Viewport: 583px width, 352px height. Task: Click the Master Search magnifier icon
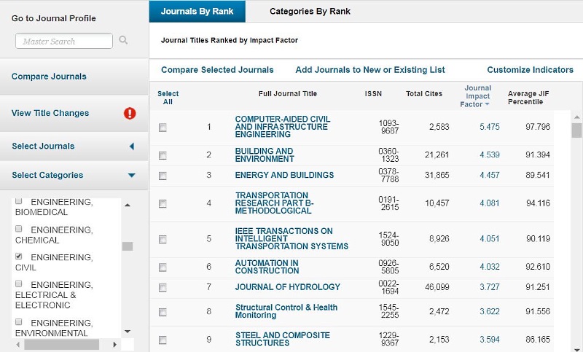(123, 40)
